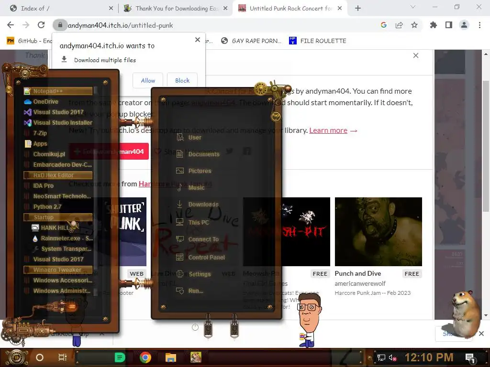Open Rainmeter.exe startup shortcut
The width and height of the screenshot is (490, 367).
[x=62, y=238]
